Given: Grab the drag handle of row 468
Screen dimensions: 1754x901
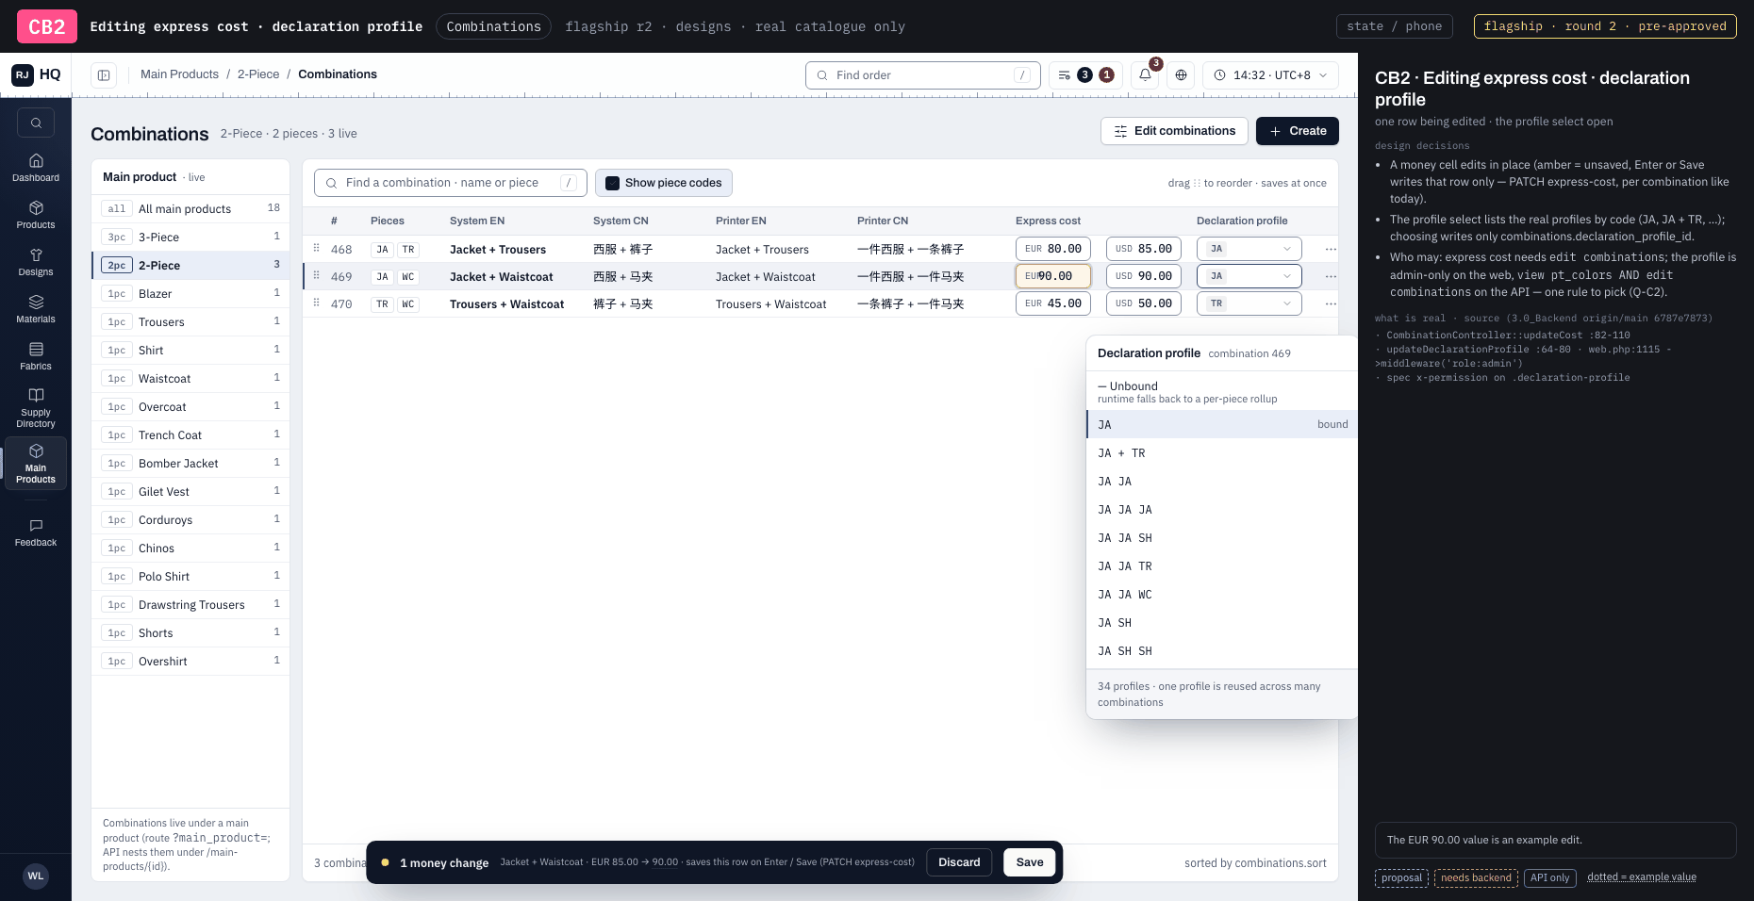Looking at the screenshot, I should 316,248.
